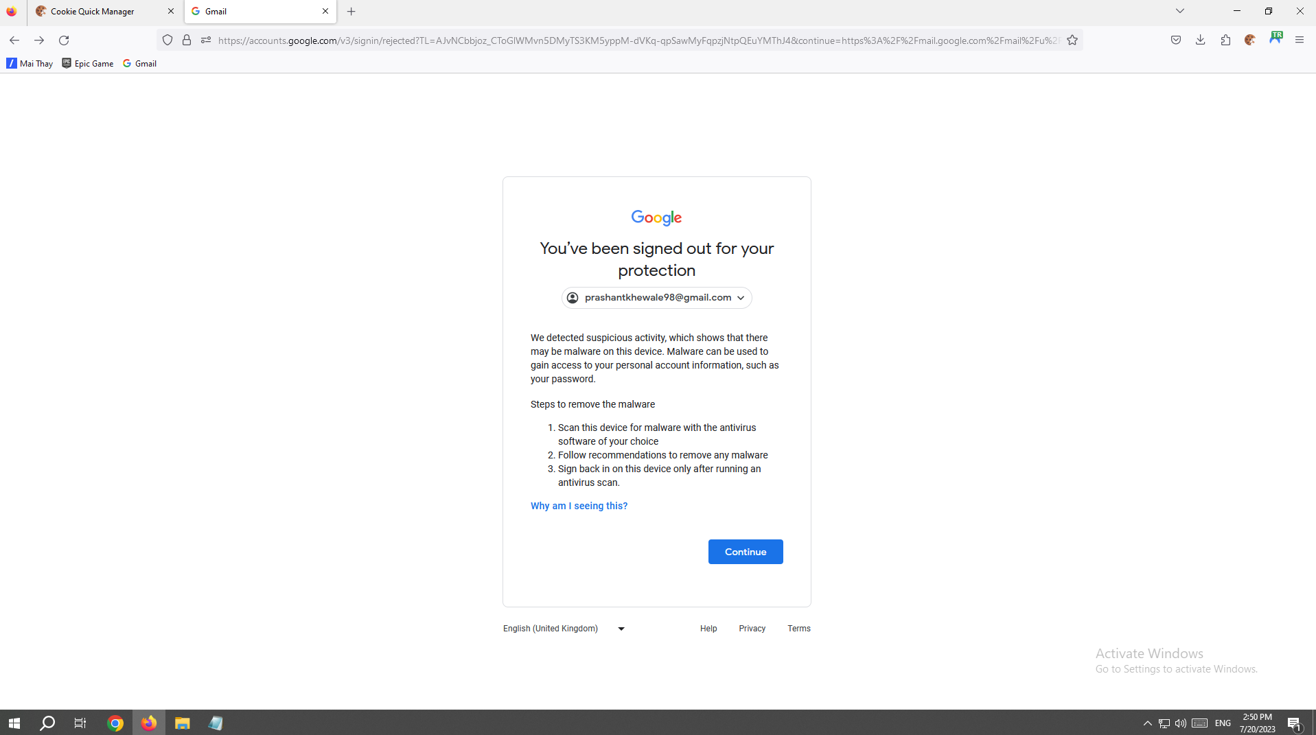1316x735 pixels.
Task: Open the notepad-like app in taskbar
Action: pyautogui.click(x=216, y=723)
